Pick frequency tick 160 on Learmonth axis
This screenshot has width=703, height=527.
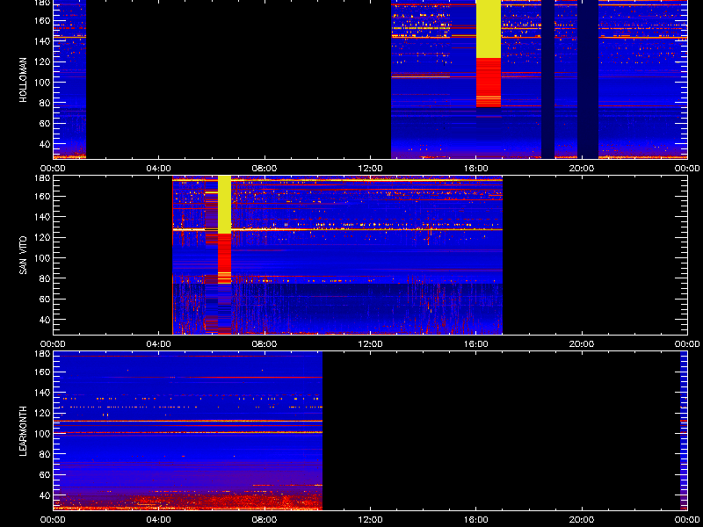click(x=41, y=372)
